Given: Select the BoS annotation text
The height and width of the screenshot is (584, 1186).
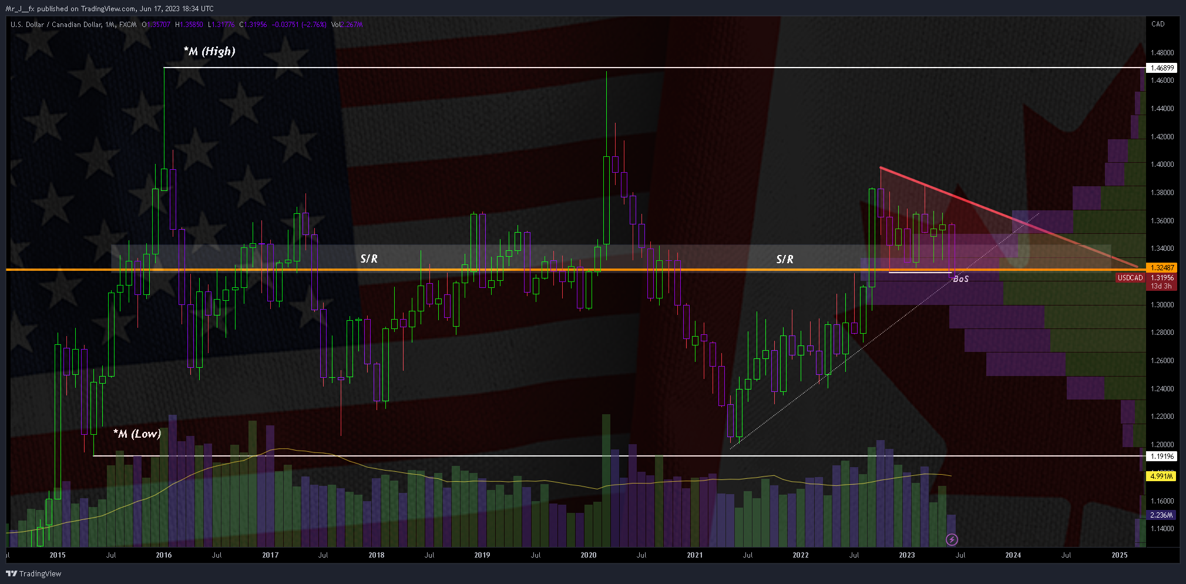Looking at the screenshot, I should [960, 278].
